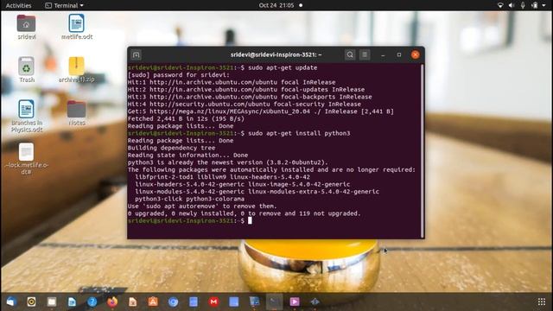Launch Chromium browser from the dock
The image size is (553, 311).
pyautogui.click(x=173, y=301)
